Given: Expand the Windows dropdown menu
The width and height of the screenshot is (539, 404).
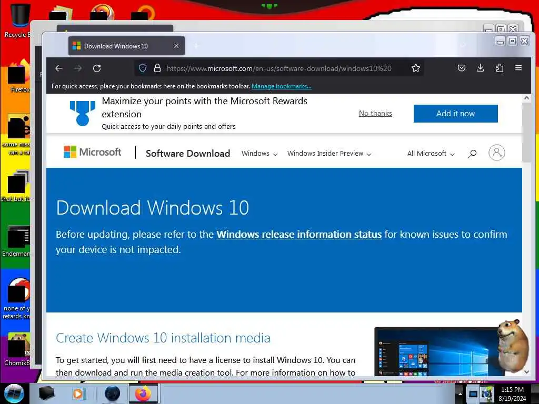Looking at the screenshot, I should point(259,154).
